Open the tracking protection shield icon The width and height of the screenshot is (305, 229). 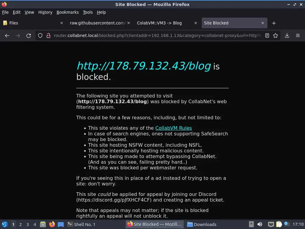pyautogui.click(x=40, y=36)
